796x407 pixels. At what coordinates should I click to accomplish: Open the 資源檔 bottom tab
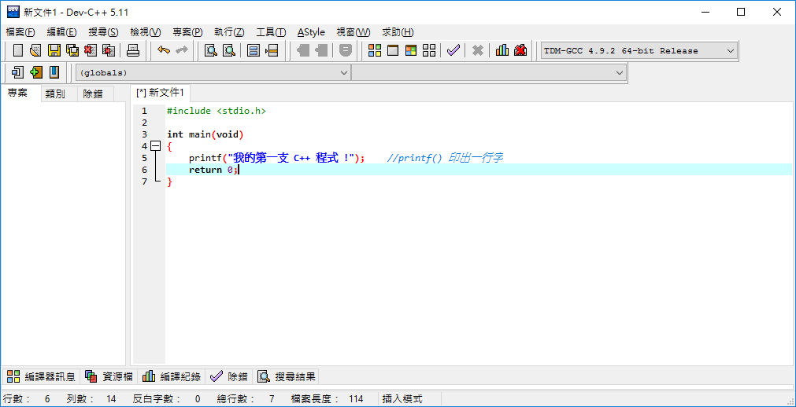(x=109, y=376)
